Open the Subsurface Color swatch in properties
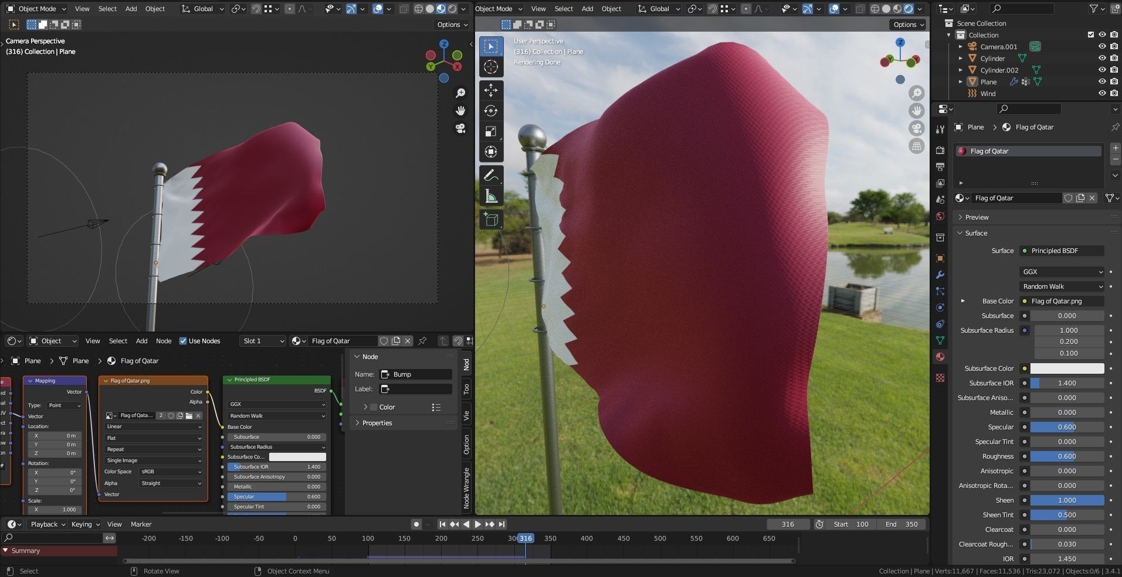This screenshot has height=577, width=1122. point(1067,368)
